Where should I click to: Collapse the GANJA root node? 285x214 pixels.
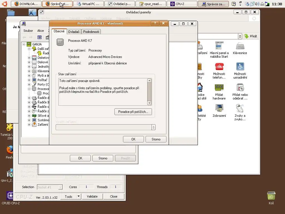24,44
